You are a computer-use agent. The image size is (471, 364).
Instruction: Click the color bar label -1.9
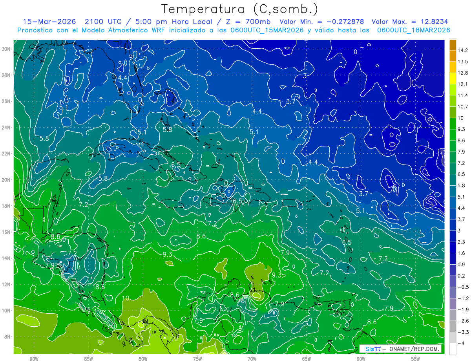463,309
